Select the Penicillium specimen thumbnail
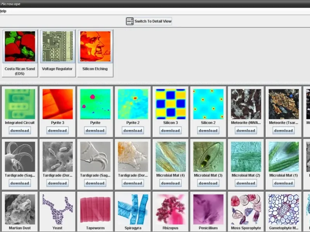310x232 pixels. 208,209
